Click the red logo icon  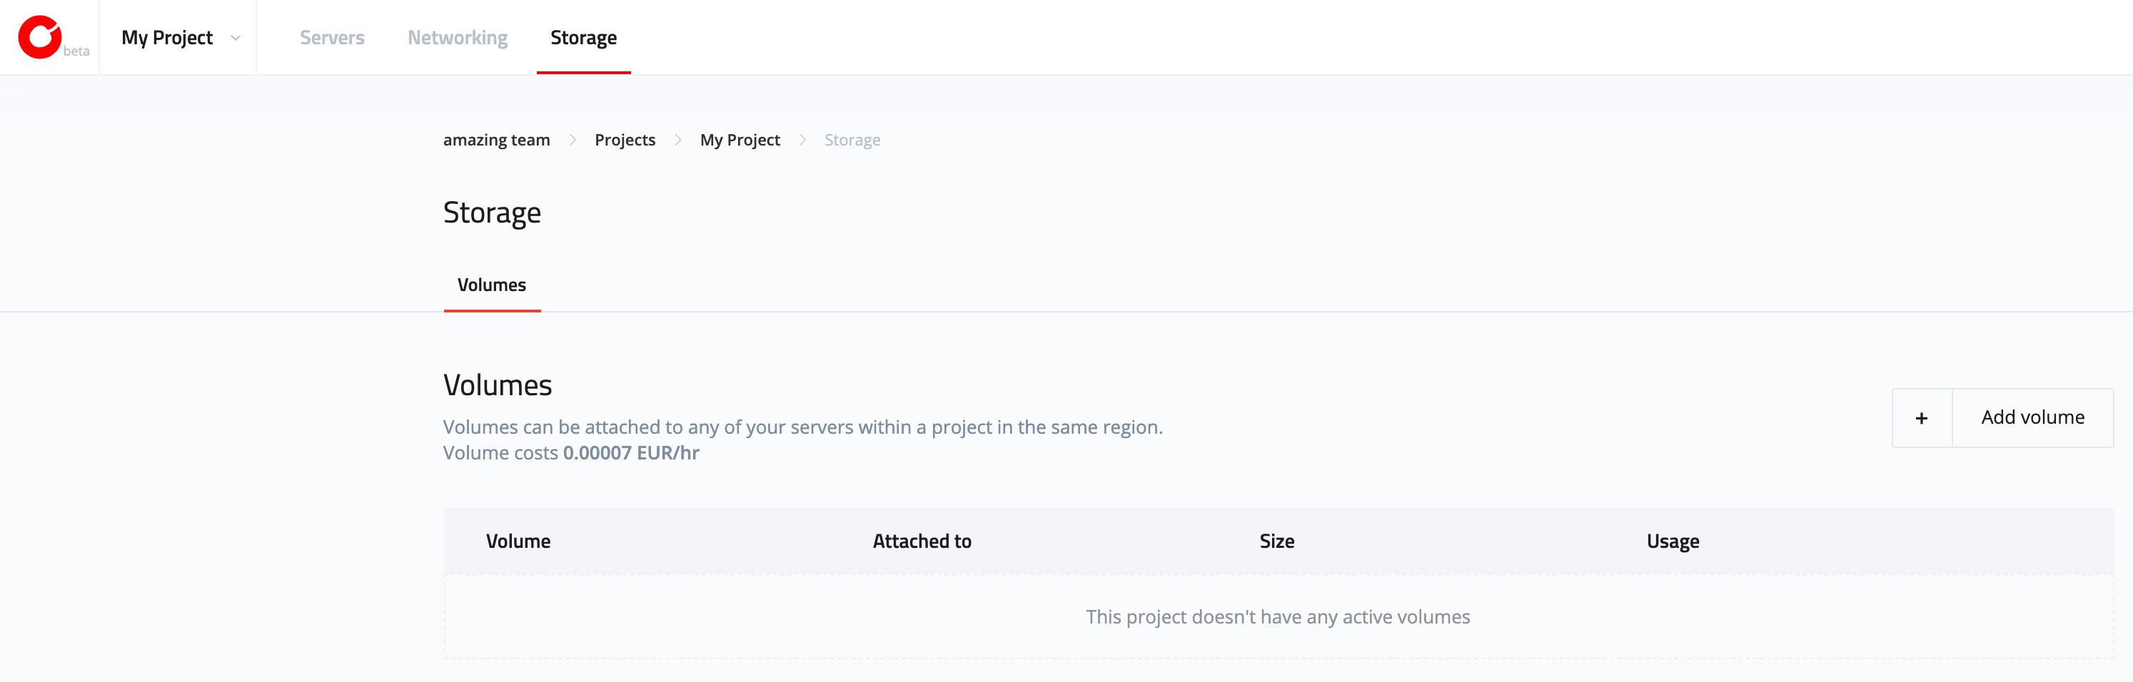click(x=40, y=37)
